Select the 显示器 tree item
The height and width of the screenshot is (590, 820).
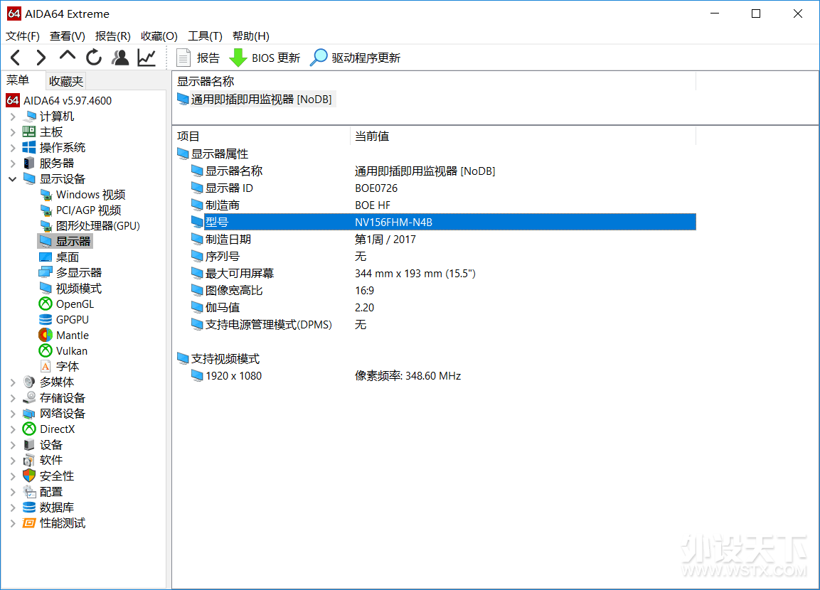click(x=65, y=242)
